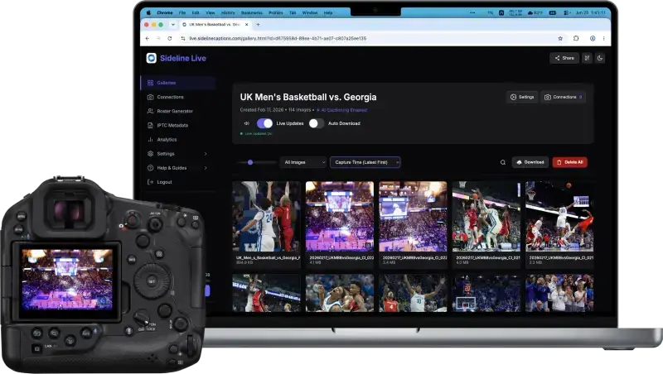Click the red Delete All button
The height and width of the screenshot is (374, 663).
tap(569, 162)
